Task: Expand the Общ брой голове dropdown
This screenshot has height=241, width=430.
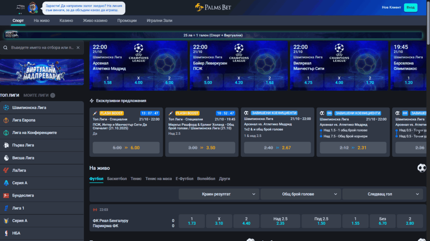Action: pyautogui.click(x=300, y=194)
